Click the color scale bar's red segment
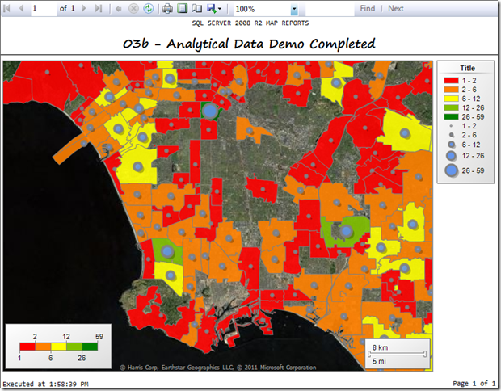The width and height of the screenshot is (501, 391). (x=27, y=347)
